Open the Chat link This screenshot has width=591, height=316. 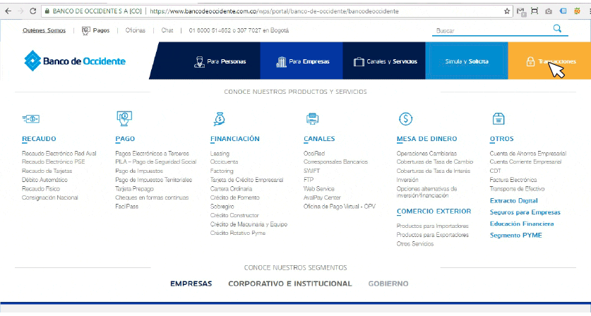pos(167,30)
